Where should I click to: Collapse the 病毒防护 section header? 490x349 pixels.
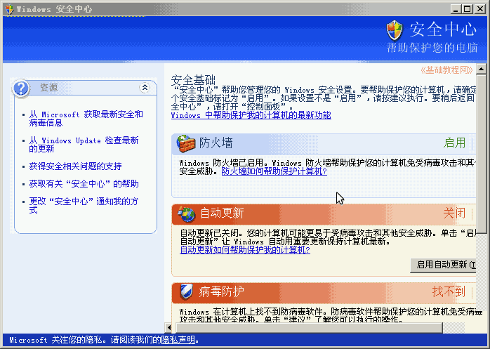[x=324, y=292]
